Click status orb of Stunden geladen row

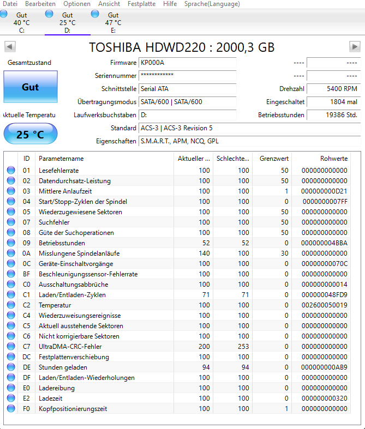[x=11, y=367]
